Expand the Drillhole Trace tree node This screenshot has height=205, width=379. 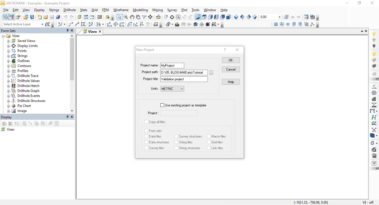pos(8,76)
